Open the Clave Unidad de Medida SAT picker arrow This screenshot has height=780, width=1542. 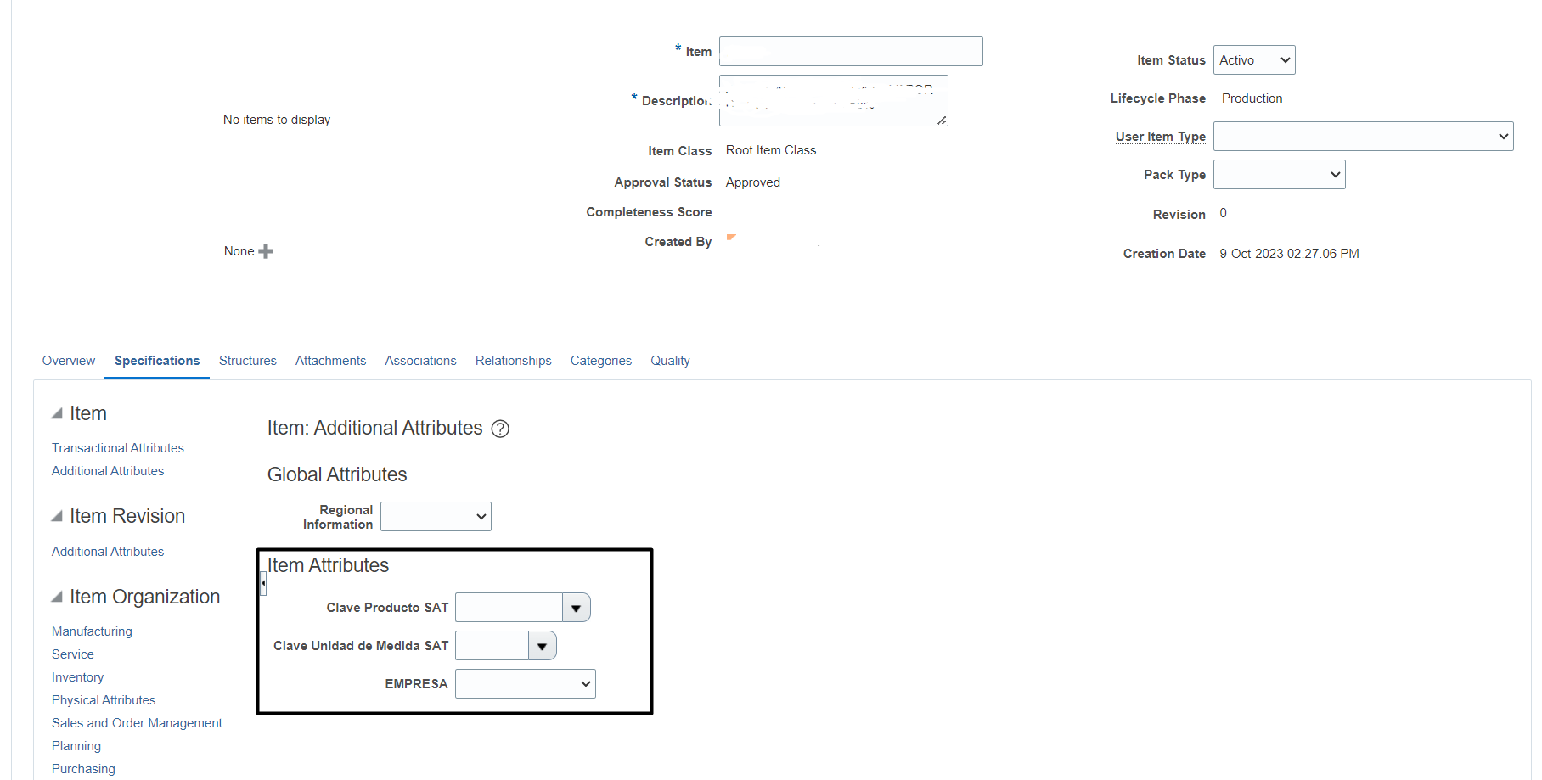tap(542, 645)
